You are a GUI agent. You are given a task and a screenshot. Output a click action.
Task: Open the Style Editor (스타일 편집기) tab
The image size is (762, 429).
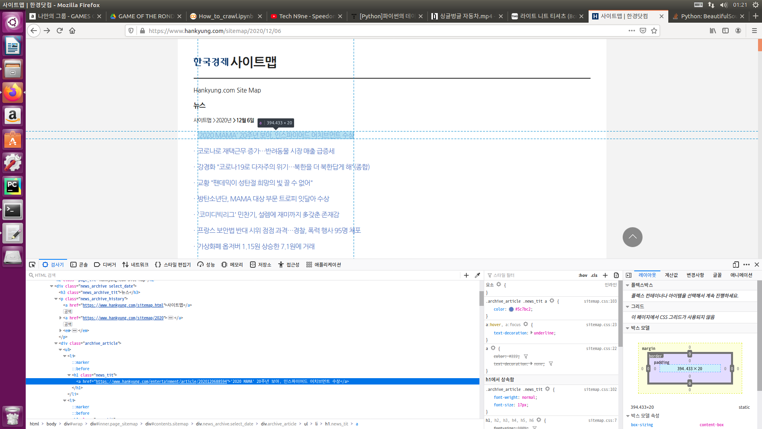click(173, 265)
